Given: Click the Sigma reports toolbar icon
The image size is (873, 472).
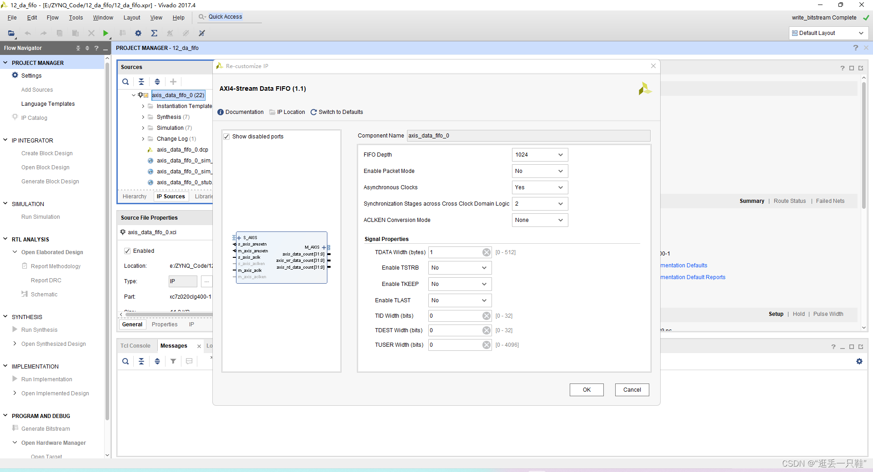Looking at the screenshot, I should [154, 33].
